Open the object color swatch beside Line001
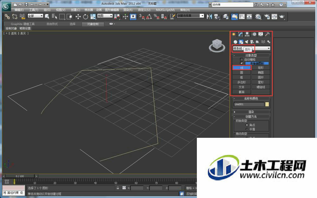 [267, 104]
